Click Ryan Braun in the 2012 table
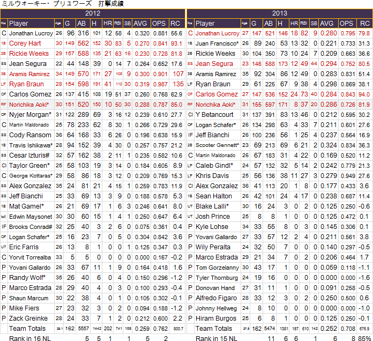373x341 pixels. coord(26,84)
